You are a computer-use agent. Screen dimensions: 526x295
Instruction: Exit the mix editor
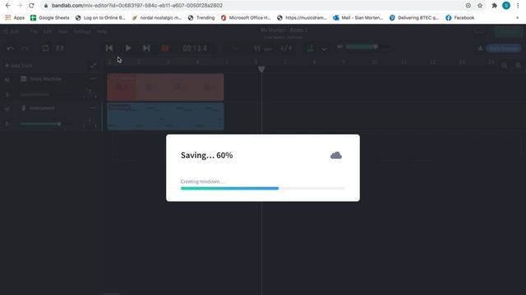click(11, 31)
